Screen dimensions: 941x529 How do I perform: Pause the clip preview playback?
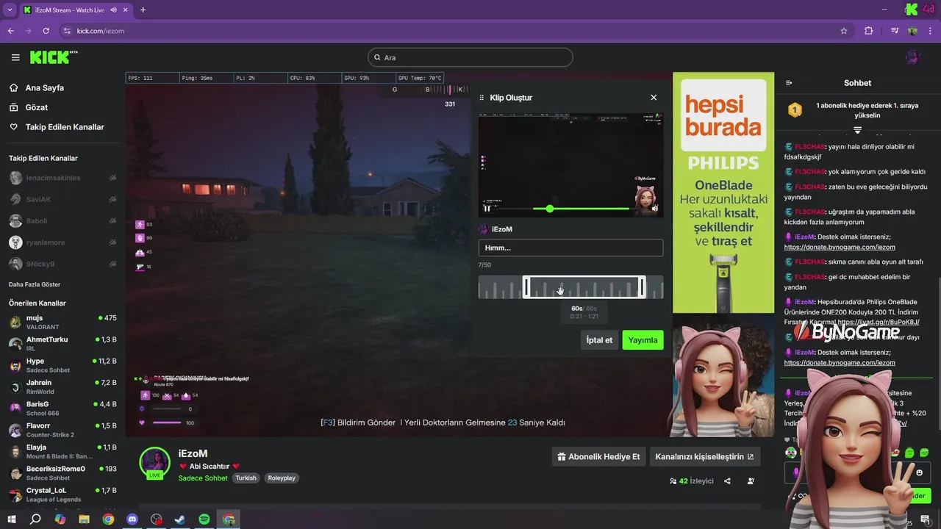point(487,209)
